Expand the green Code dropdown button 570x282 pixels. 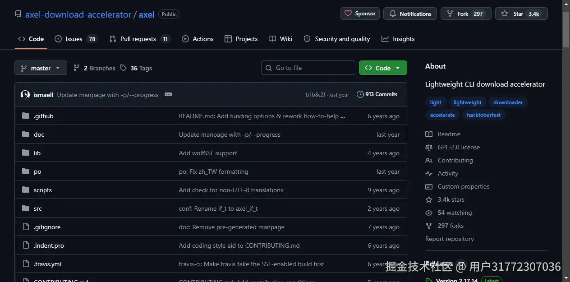[x=383, y=68]
